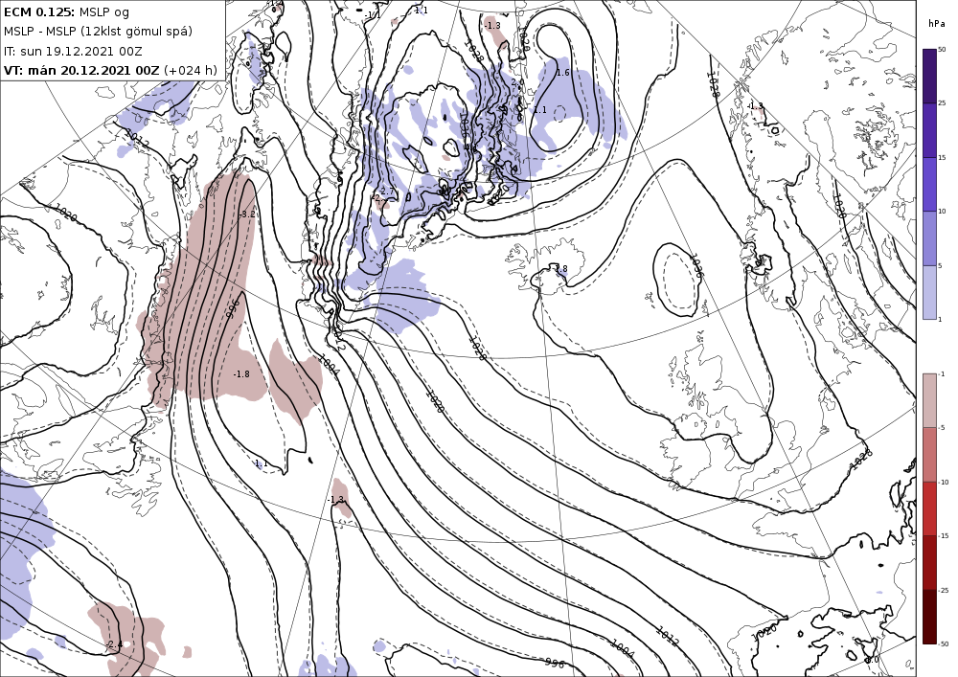Pick the darkest maroon -25 to -50 legend segment
Screen dimensions: 958x677
pyautogui.click(x=929, y=617)
